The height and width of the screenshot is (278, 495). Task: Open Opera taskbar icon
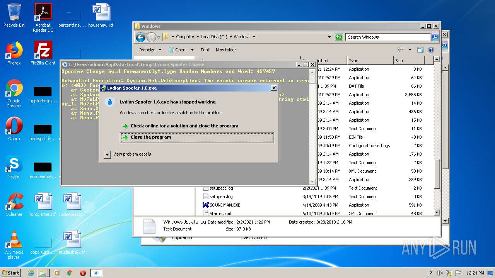pyautogui.click(x=83, y=273)
